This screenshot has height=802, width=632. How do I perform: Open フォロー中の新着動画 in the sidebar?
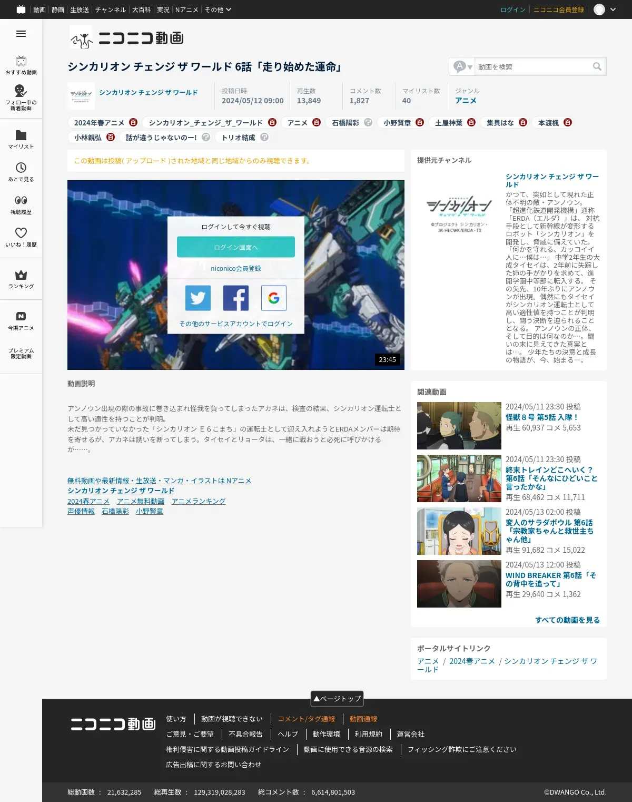click(21, 97)
